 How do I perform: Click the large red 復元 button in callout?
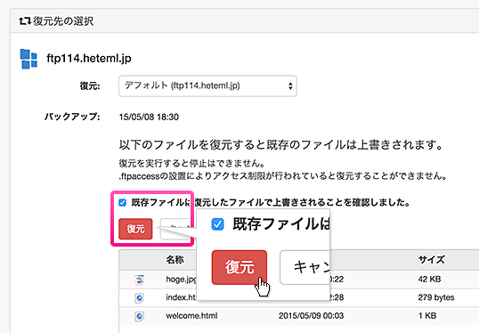pyautogui.click(x=239, y=267)
